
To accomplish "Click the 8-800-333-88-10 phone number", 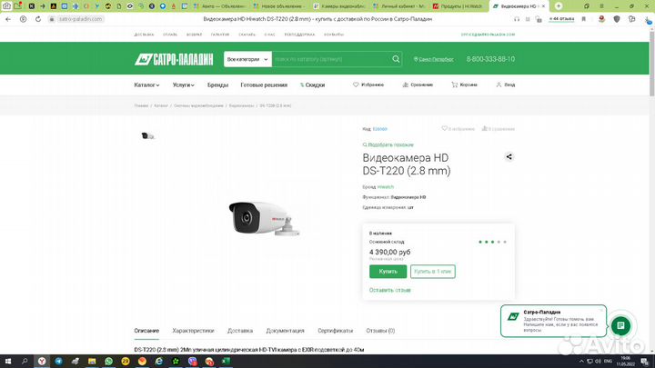I will click(490, 59).
